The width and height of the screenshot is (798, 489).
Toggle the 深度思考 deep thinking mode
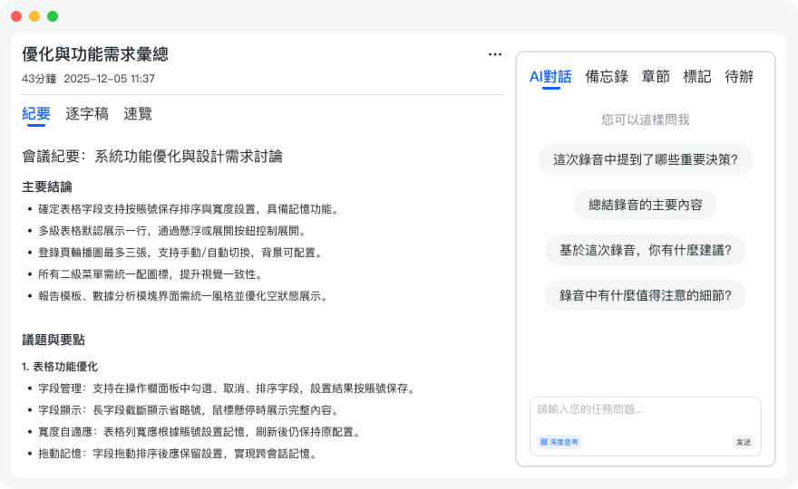point(559,442)
